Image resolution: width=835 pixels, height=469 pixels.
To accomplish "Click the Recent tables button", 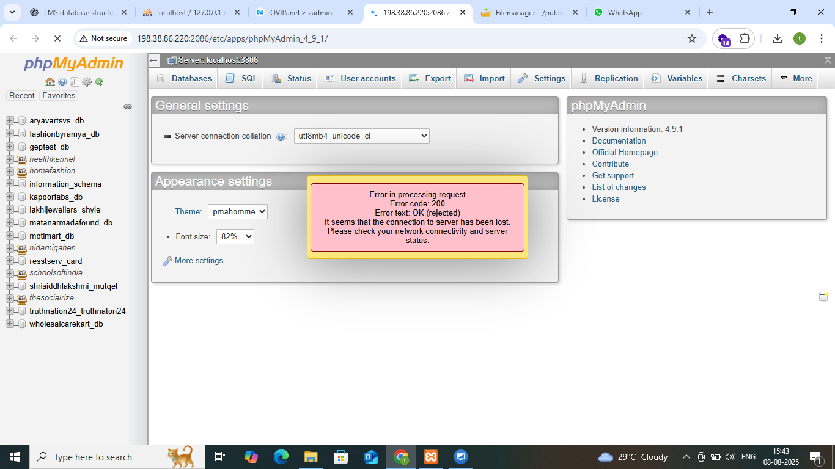I will coord(22,95).
